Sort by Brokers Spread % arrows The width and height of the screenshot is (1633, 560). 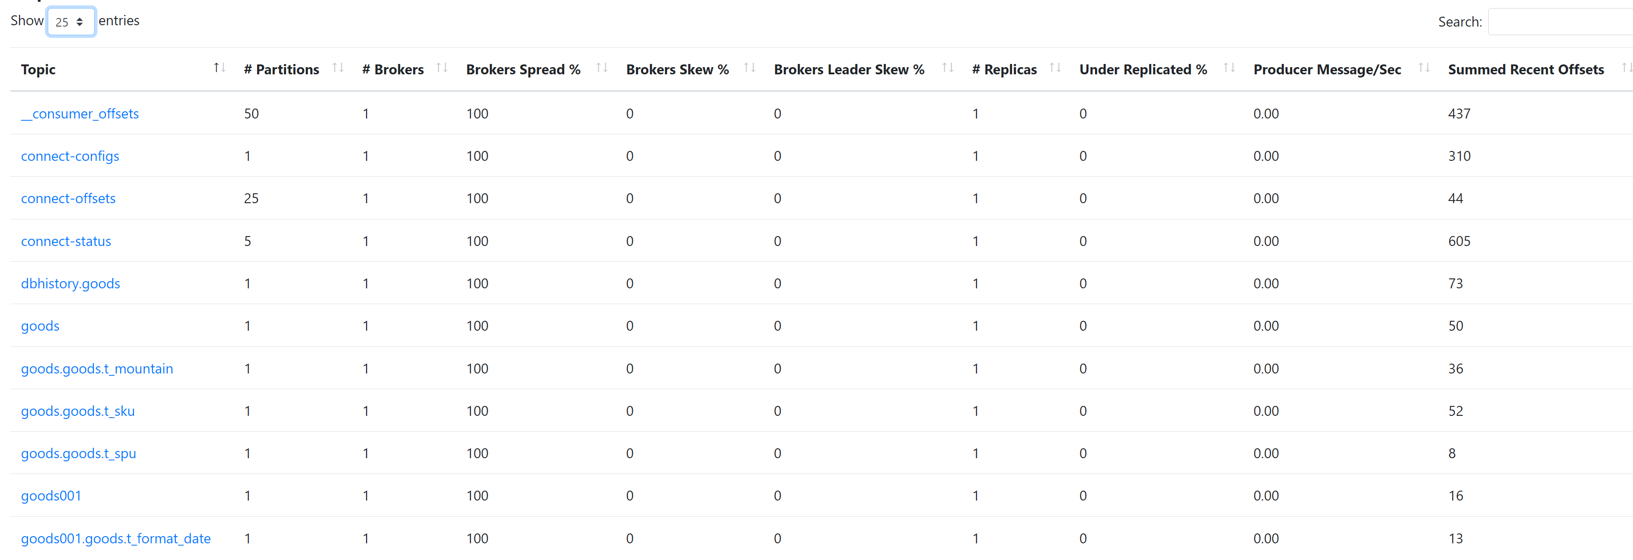click(602, 68)
